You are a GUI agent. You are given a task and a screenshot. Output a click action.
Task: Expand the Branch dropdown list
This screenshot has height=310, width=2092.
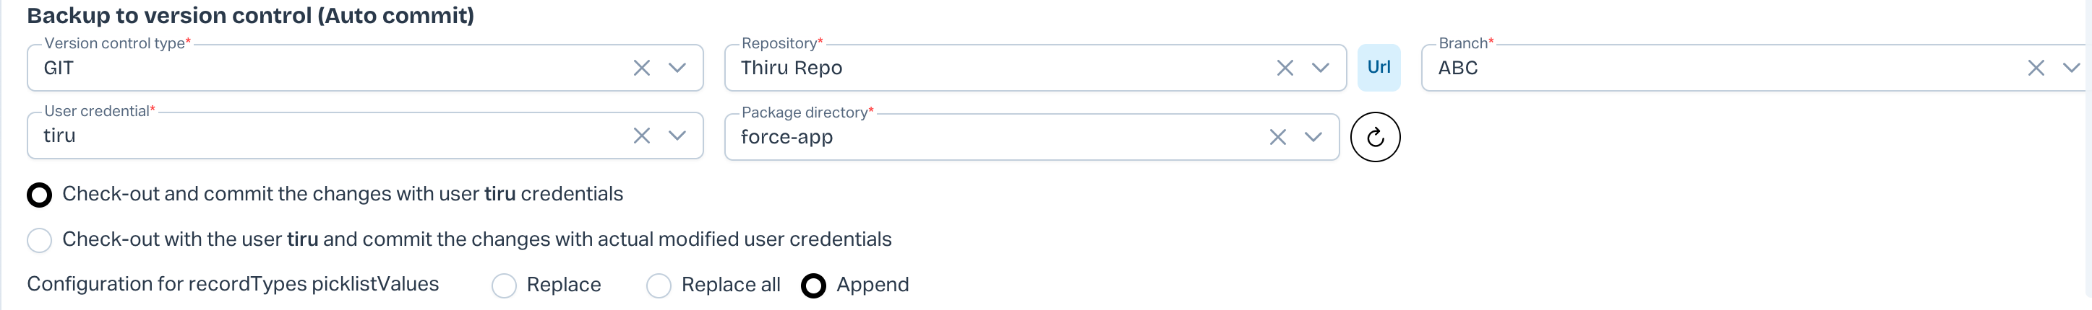coord(2072,68)
